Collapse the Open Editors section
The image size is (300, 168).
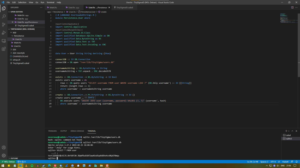[x=17, y=12]
